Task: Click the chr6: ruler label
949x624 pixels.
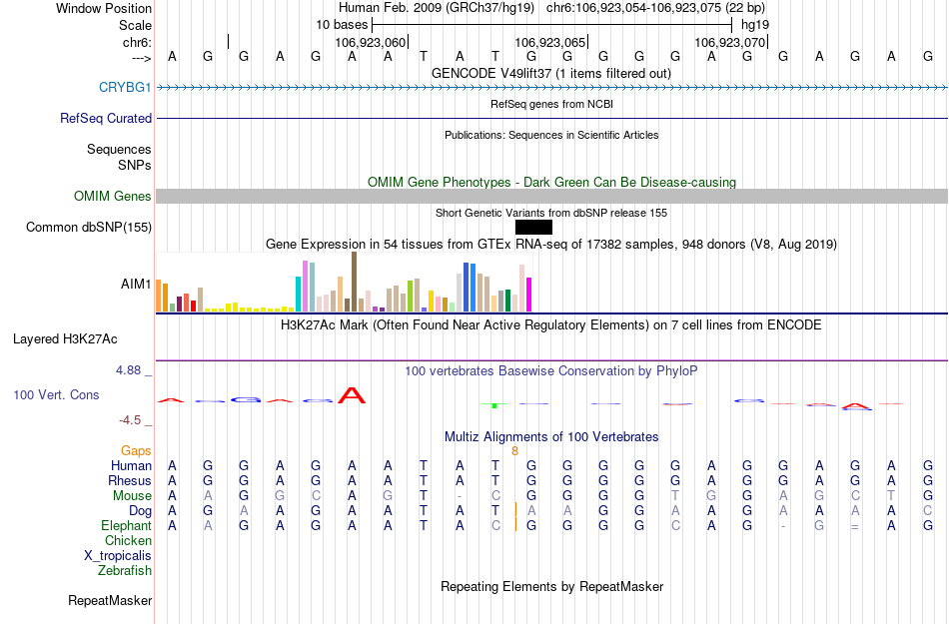Action: tap(137, 42)
